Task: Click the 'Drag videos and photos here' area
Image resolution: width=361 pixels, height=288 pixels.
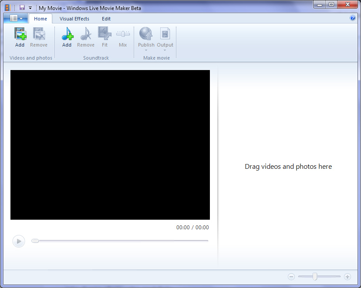Action: click(x=288, y=166)
